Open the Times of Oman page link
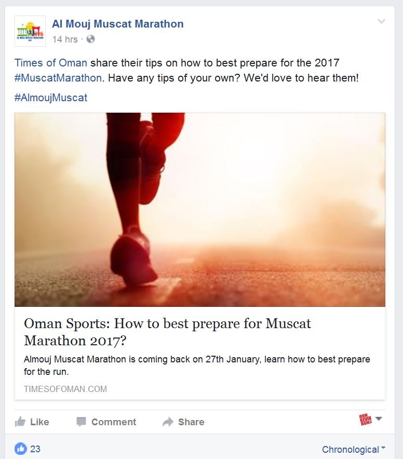Image resolution: width=403 pixels, height=459 pixels. (x=51, y=63)
